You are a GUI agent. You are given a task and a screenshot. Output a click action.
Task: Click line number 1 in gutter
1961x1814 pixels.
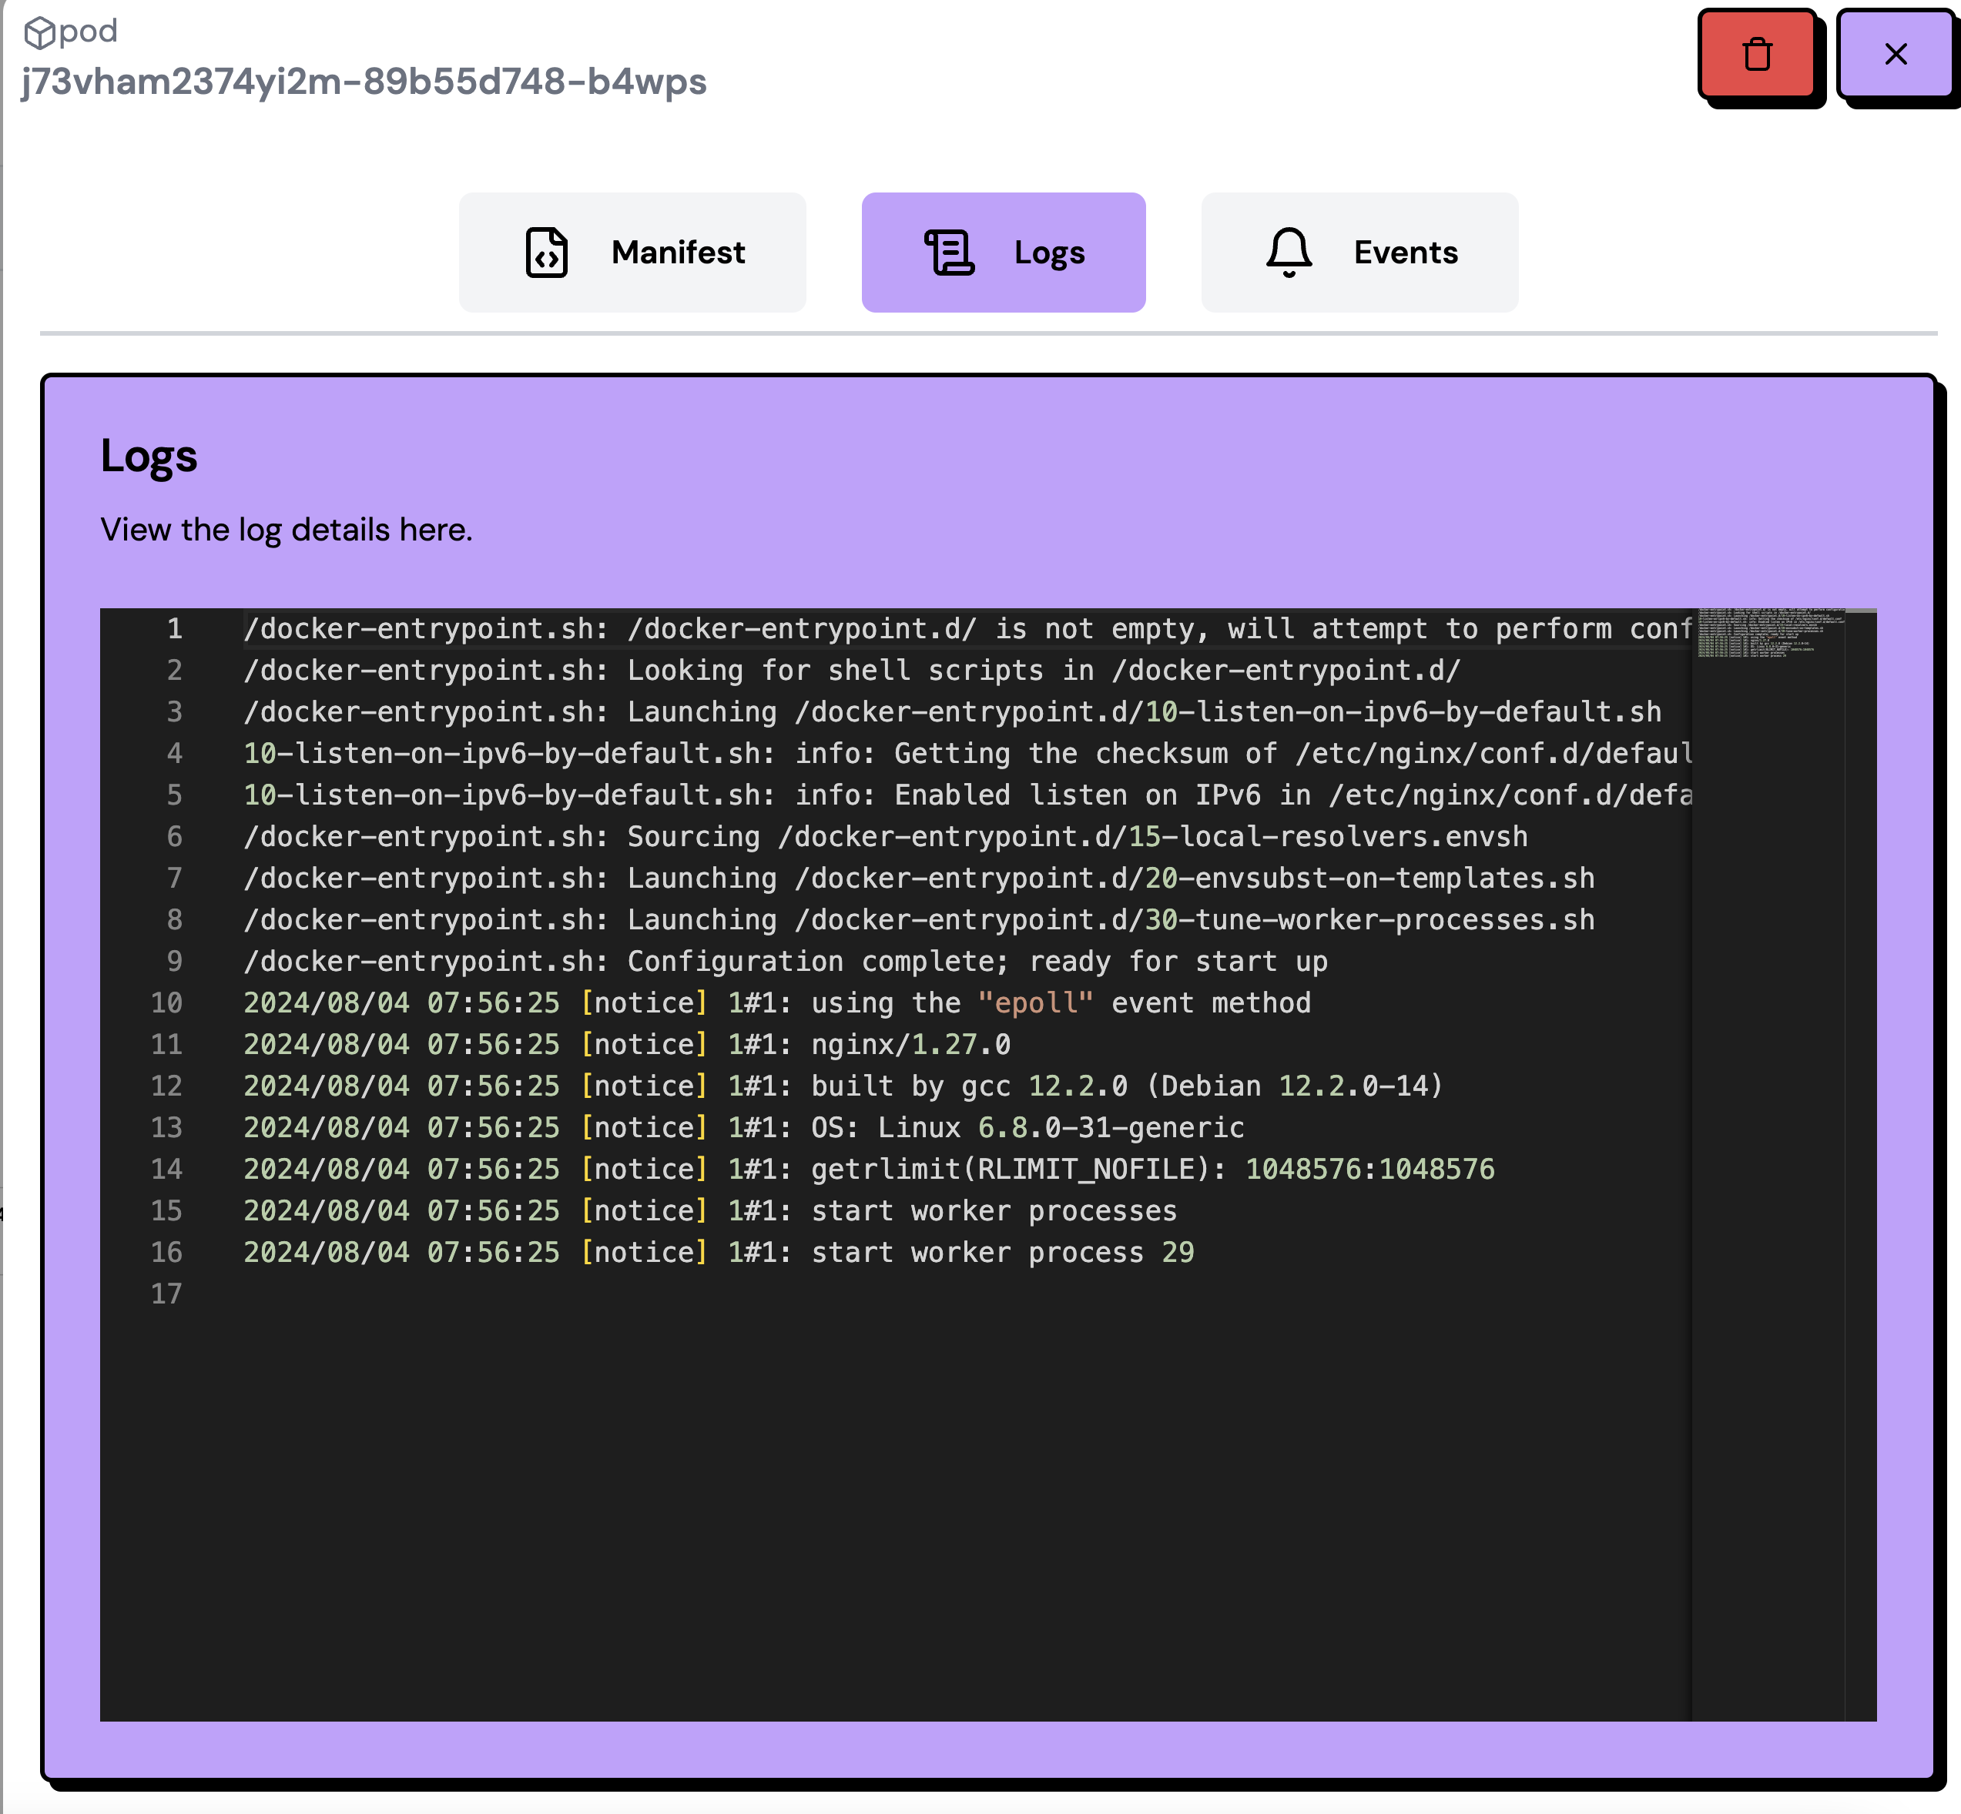[174, 629]
